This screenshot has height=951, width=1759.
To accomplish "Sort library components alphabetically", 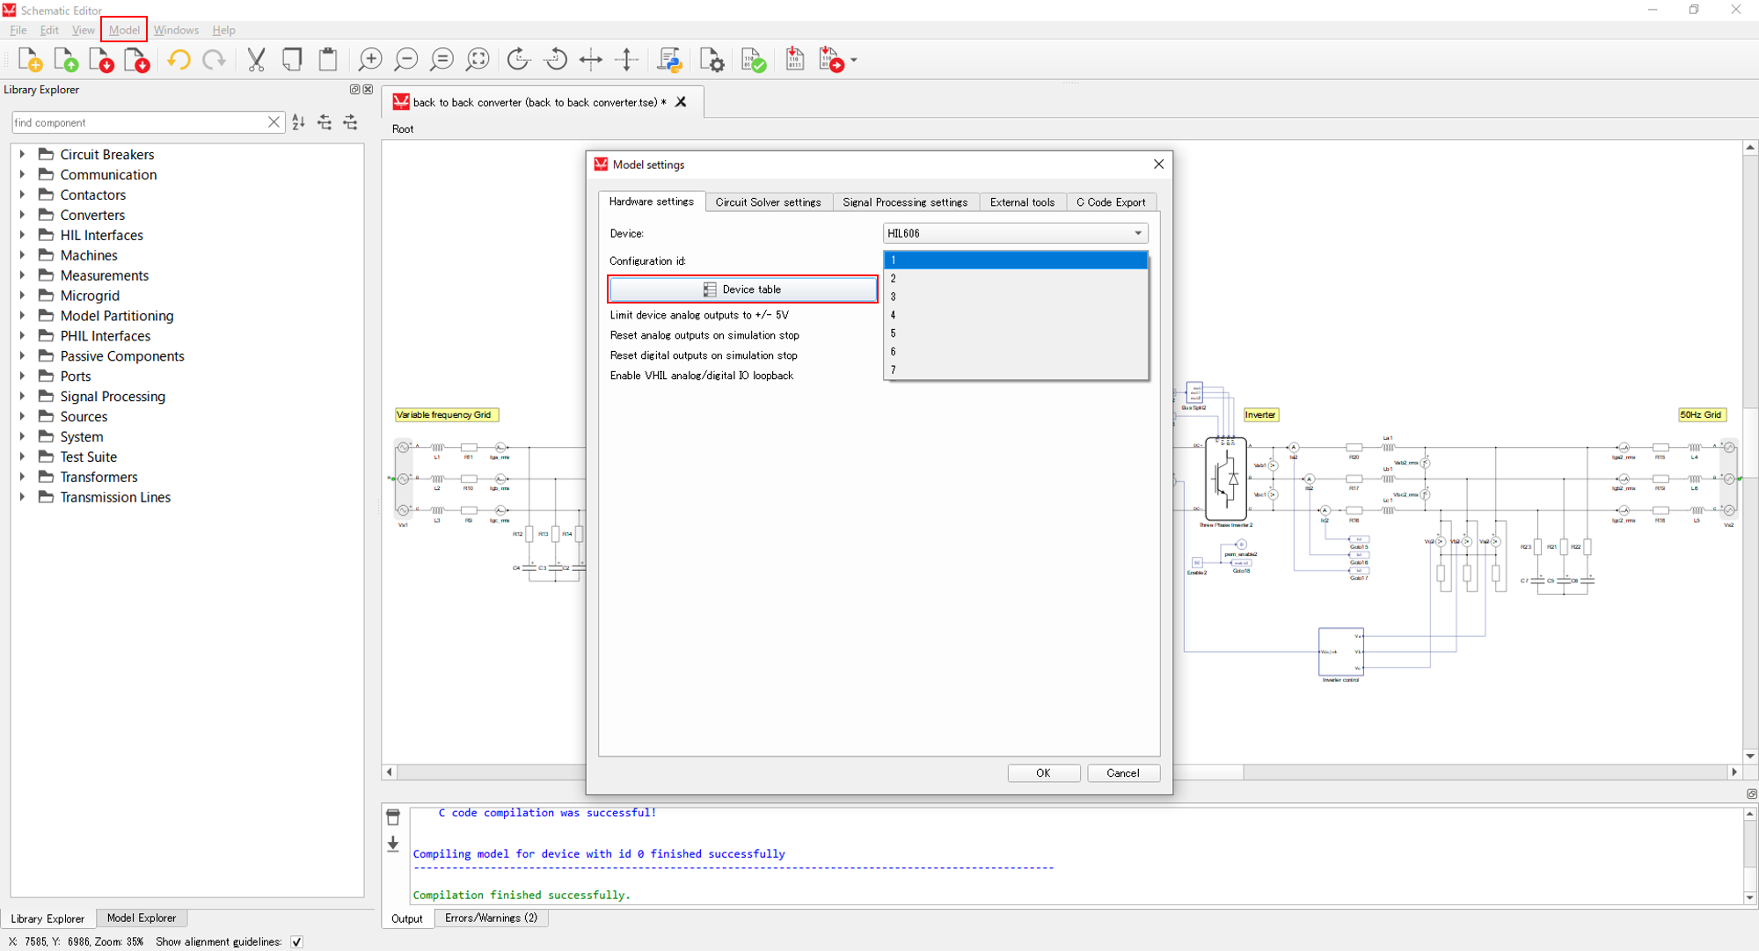I will (299, 122).
